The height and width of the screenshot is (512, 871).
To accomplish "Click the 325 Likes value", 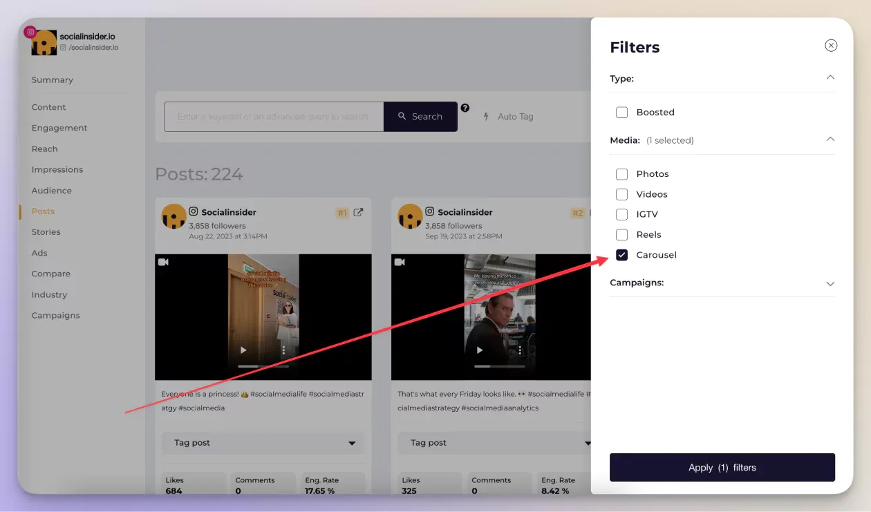I will pyautogui.click(x=410, y=491).
